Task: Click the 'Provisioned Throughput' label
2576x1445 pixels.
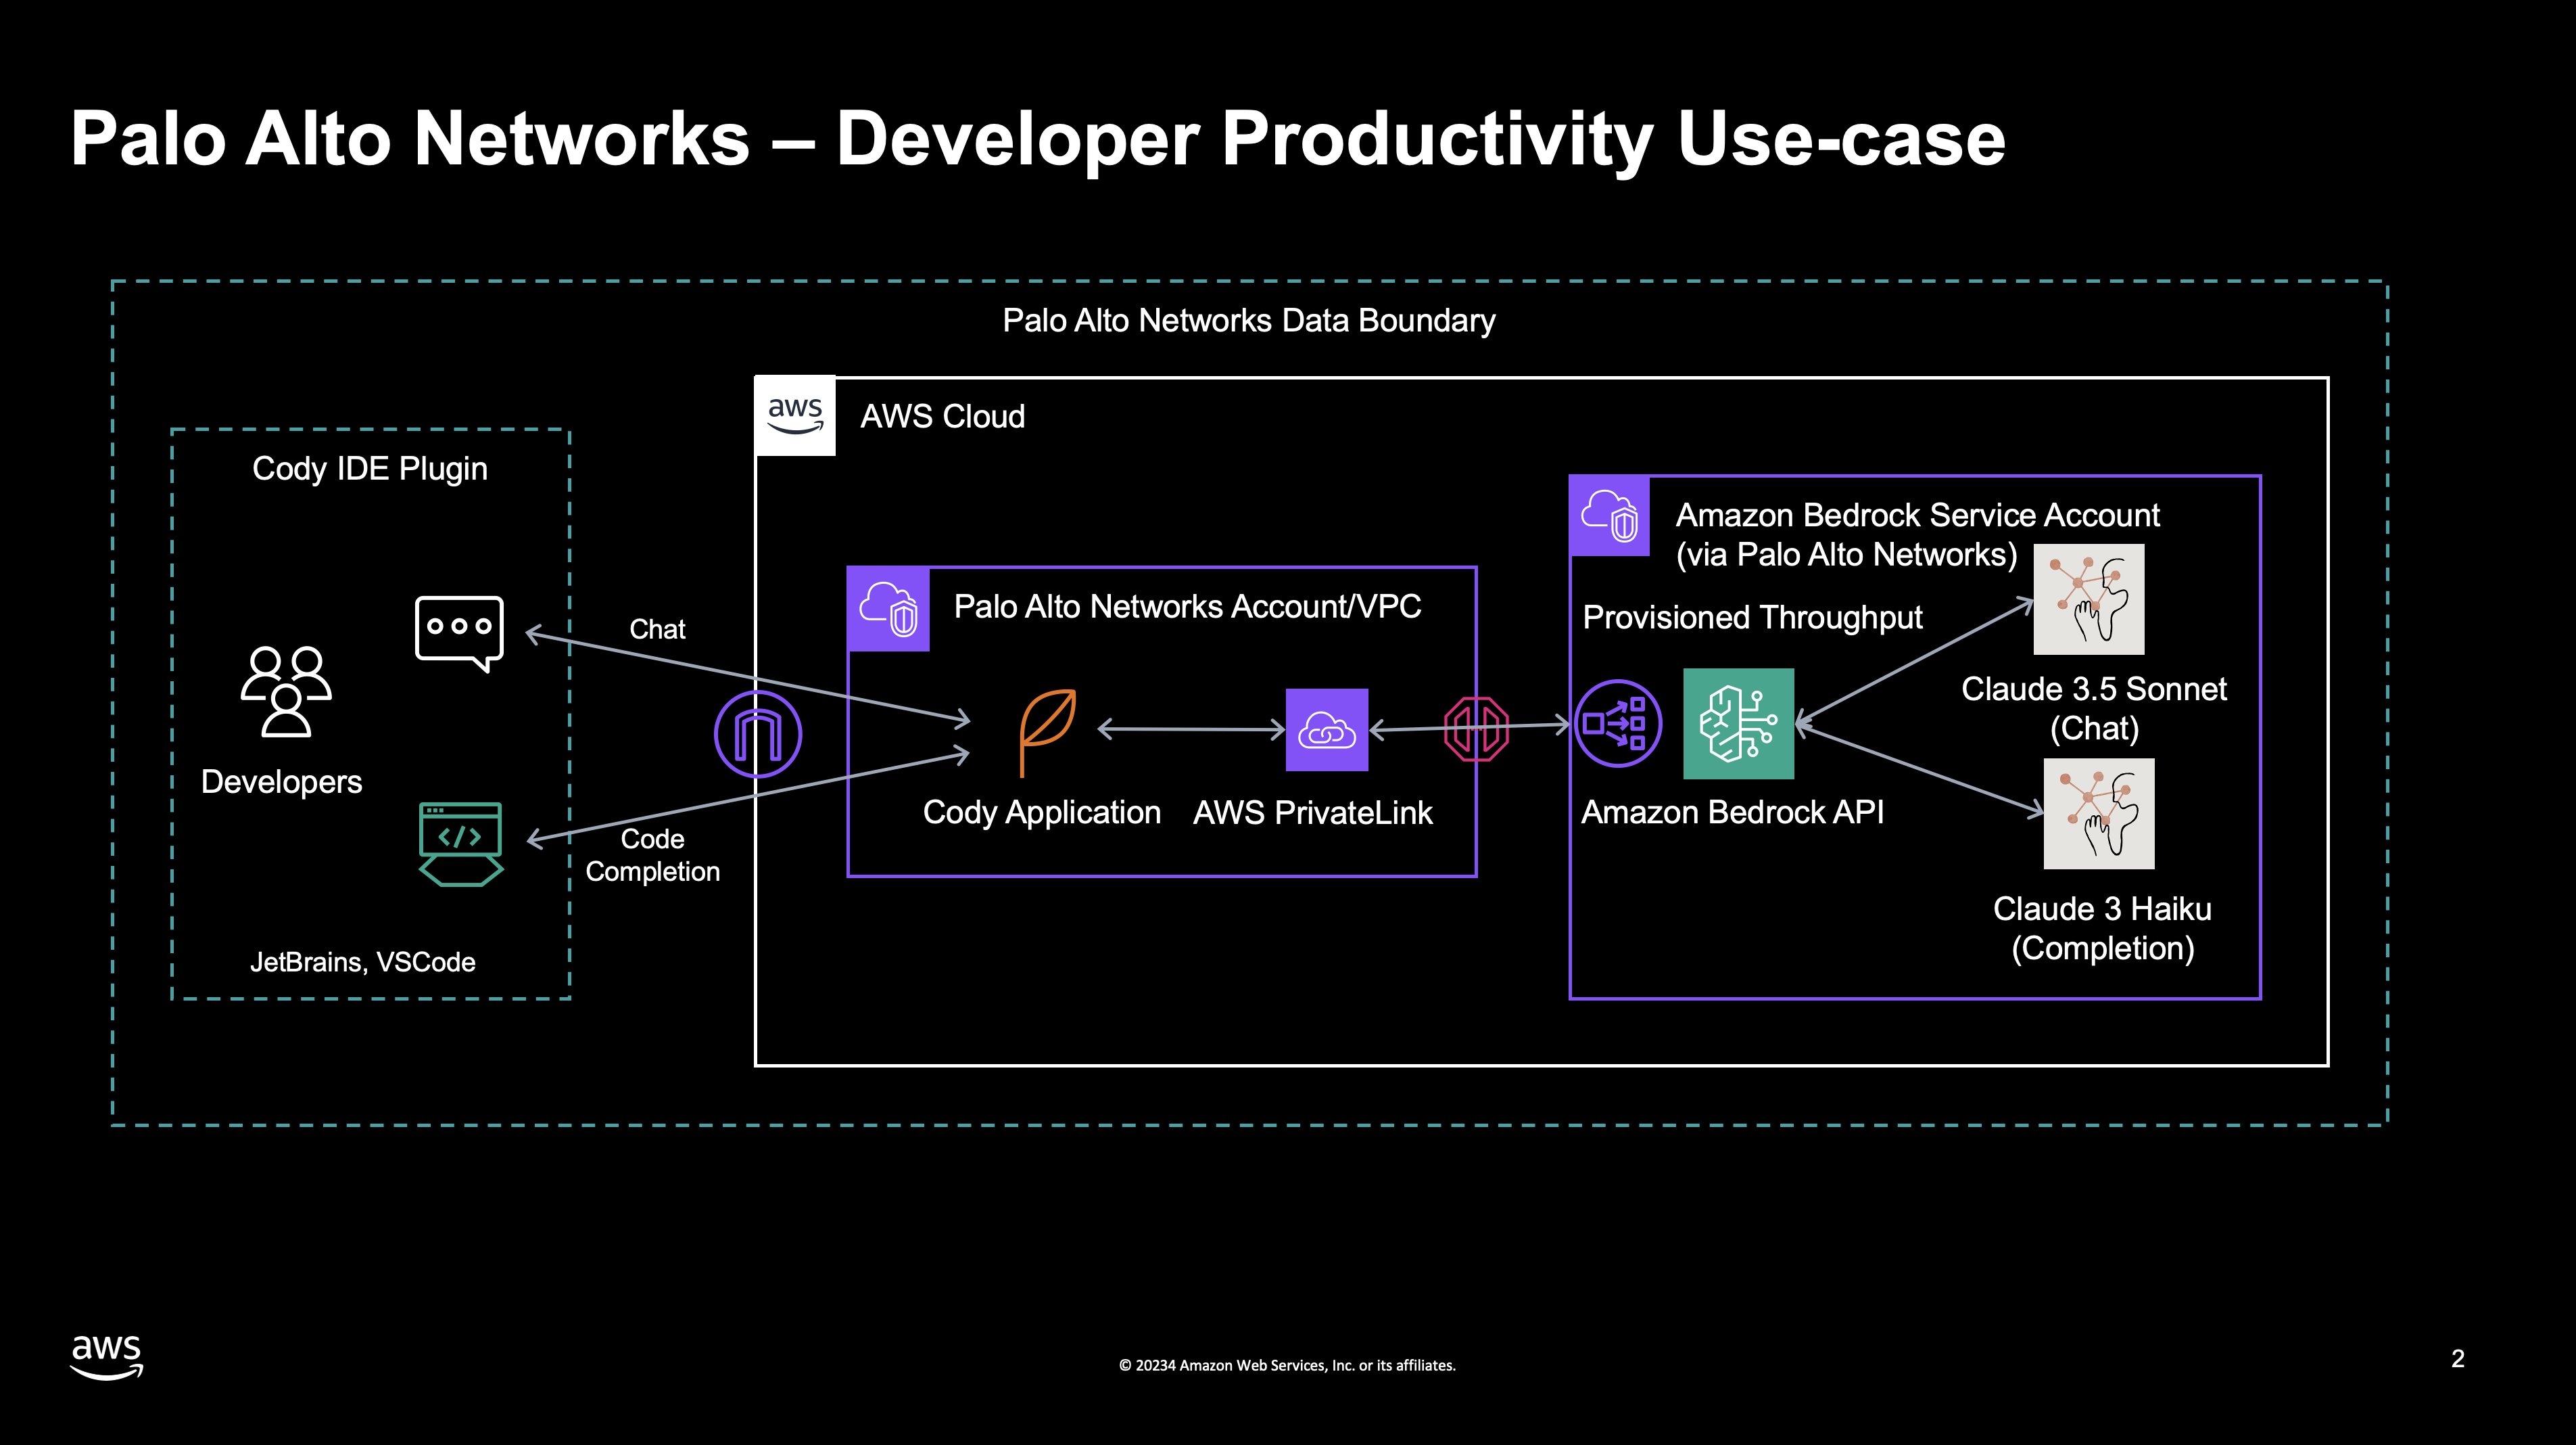Action: (x=1752, y=618)
